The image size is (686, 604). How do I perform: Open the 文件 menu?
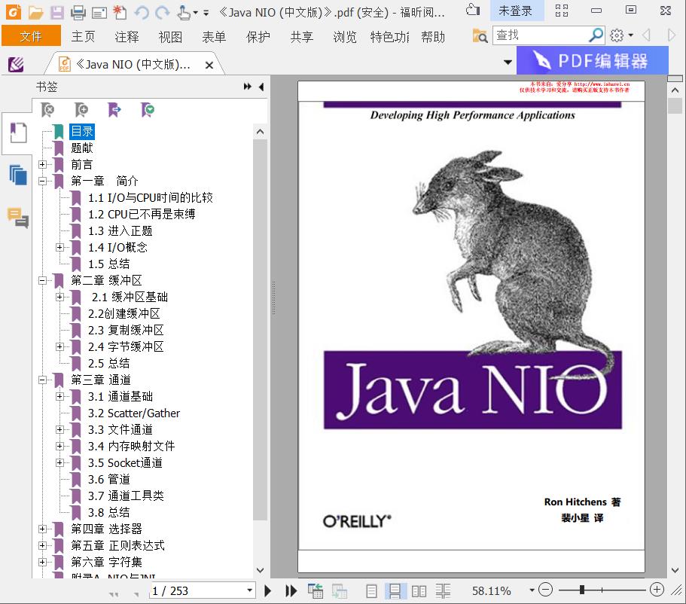point(31,36)
